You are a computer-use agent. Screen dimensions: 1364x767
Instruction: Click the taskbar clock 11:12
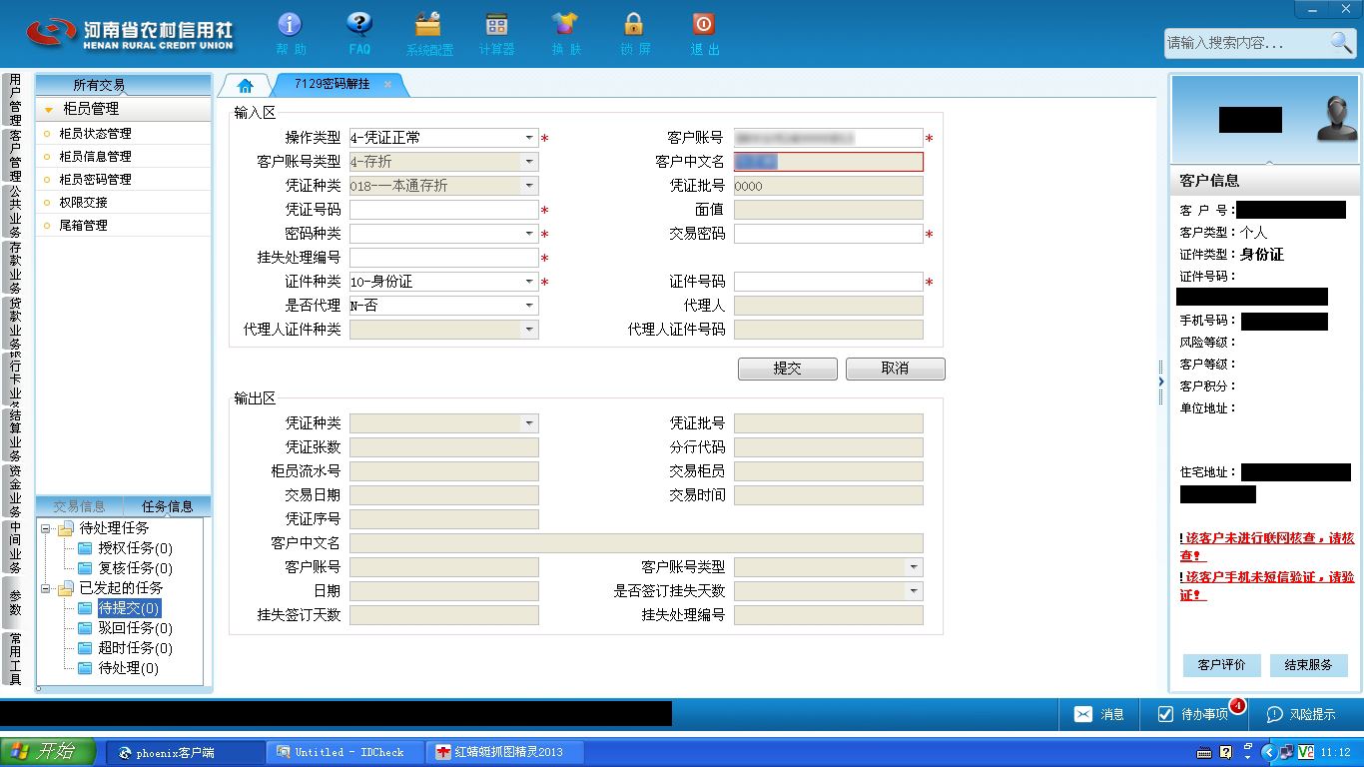pos(1335,752)
